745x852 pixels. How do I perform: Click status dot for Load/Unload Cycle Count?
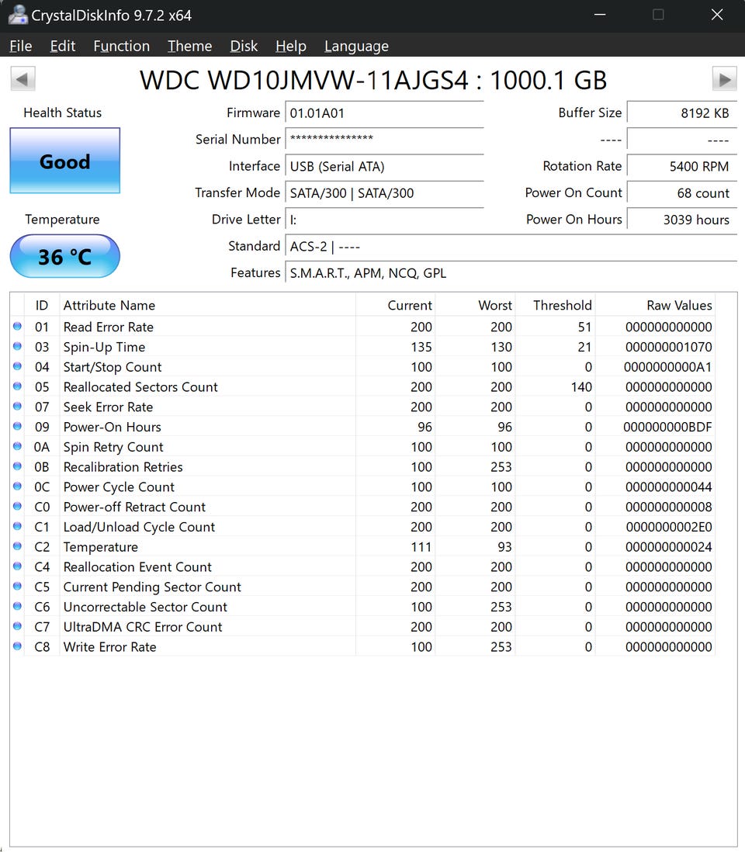tap(17, 527)
